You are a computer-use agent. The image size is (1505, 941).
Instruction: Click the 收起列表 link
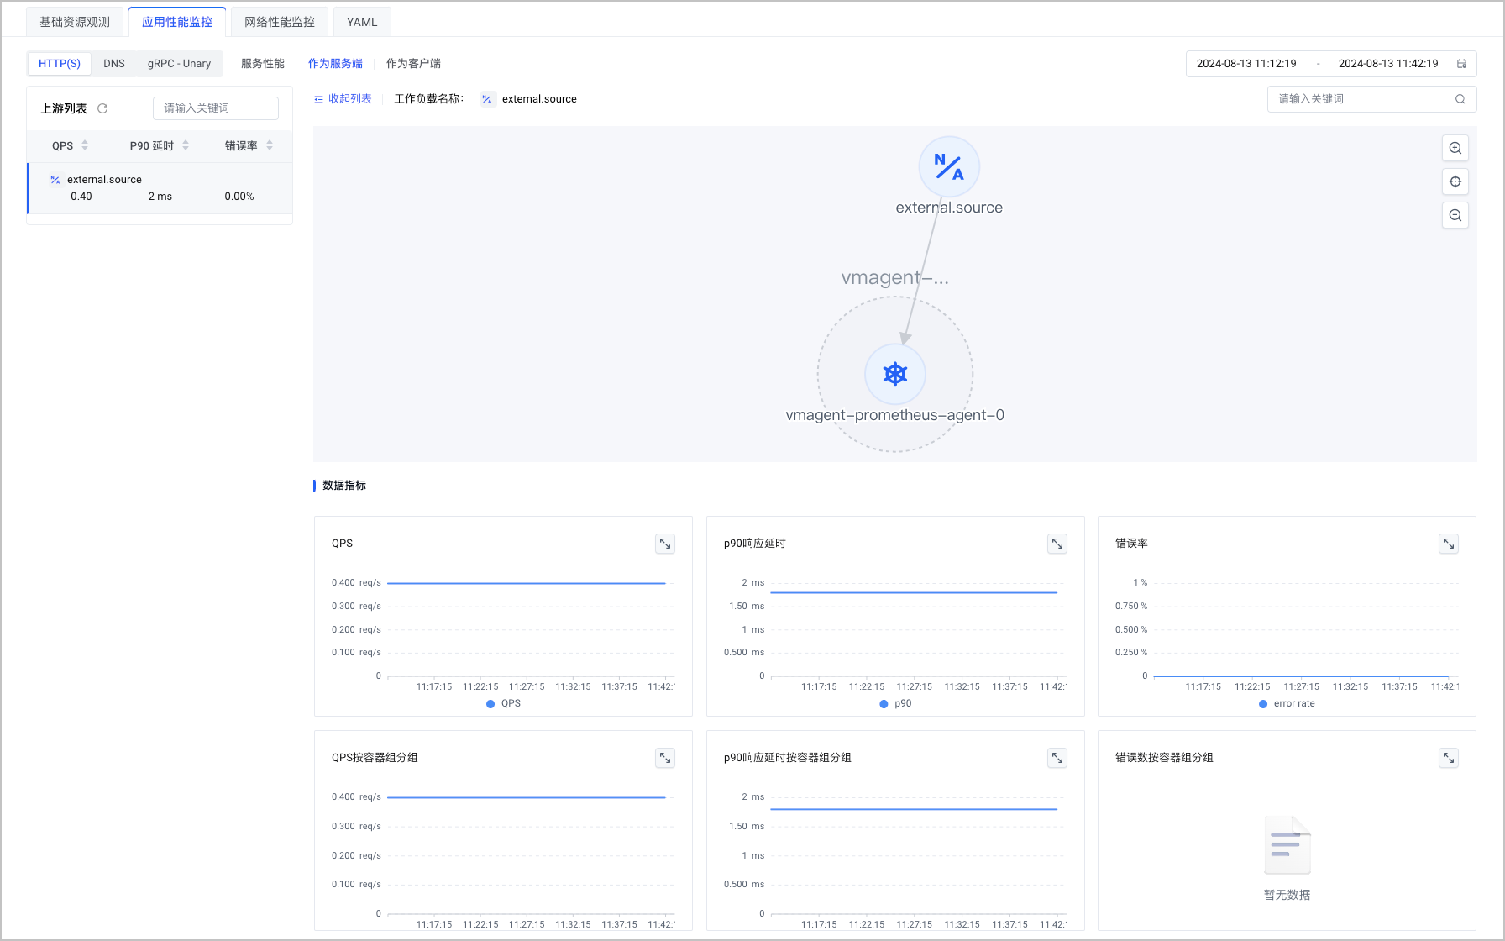350,99
